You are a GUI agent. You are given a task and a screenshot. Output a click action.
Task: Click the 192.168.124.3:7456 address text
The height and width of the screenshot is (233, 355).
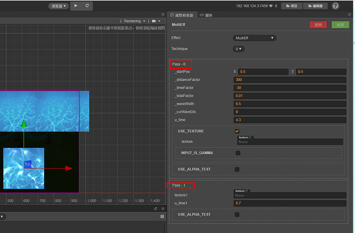click(252, 6)
